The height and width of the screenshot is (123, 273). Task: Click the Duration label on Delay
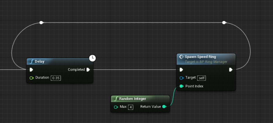42,78
